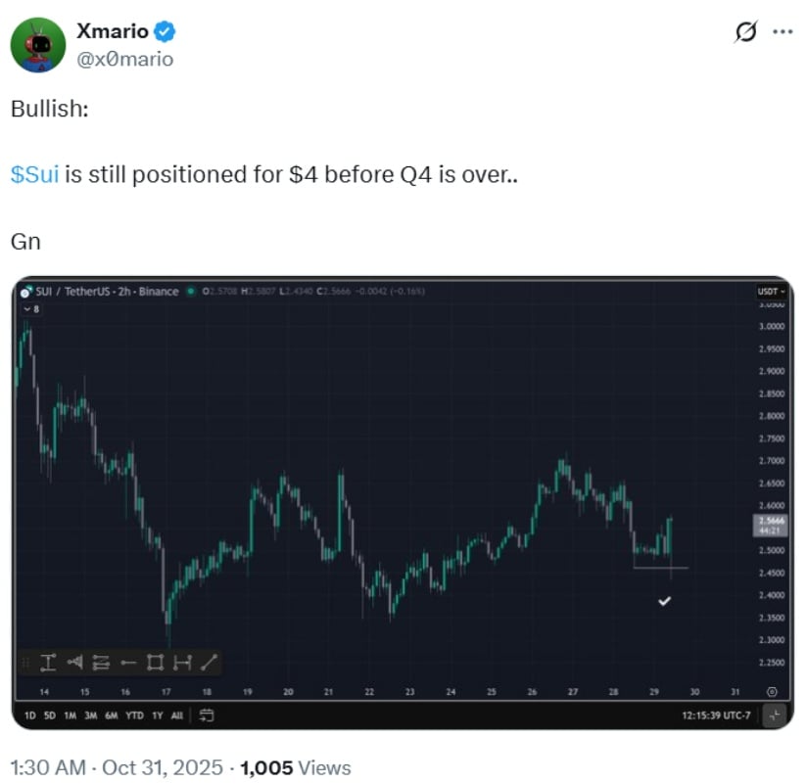Click the 2h interval in the chart legend
The image size is (808, 784).
click(125, 291)
